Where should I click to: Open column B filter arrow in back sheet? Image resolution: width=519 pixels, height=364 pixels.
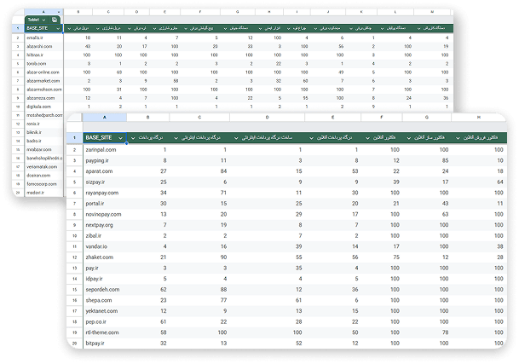[x=69, y=29]
